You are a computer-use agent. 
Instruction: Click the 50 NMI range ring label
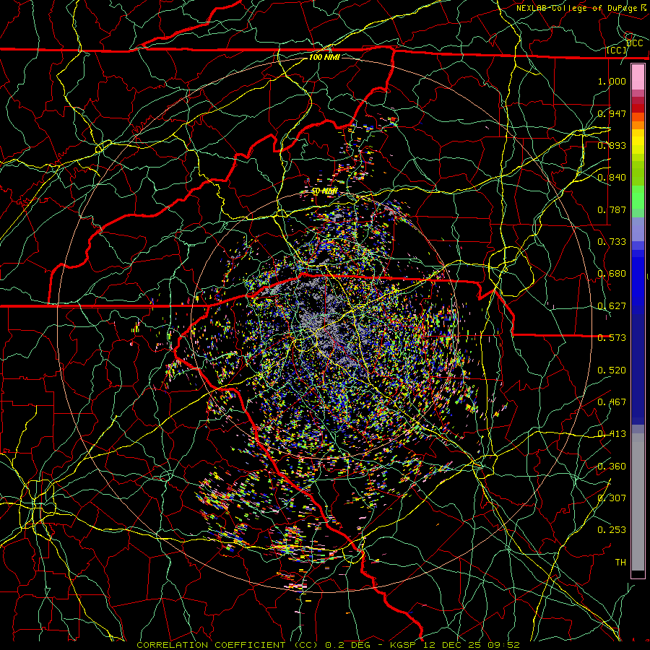(324, 191)
